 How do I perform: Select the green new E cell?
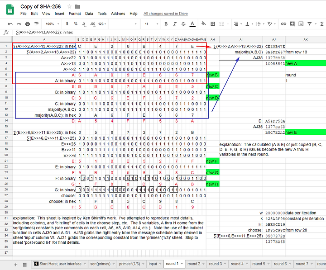pos(306,133)
